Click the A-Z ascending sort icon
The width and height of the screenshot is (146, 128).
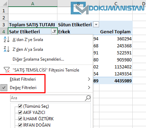coord(7,39)
